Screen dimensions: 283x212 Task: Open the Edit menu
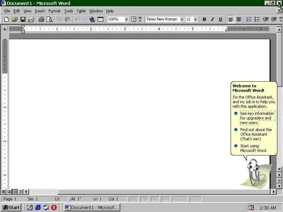[17, 11]
